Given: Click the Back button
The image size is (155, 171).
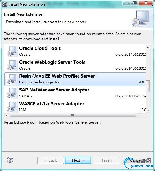Looking at the screenshot, I should click(x=51, y=160).
